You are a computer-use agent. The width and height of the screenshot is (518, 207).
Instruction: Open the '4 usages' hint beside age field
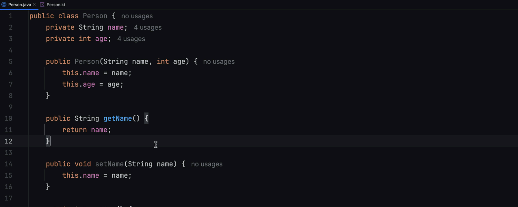tap(131, 39)
